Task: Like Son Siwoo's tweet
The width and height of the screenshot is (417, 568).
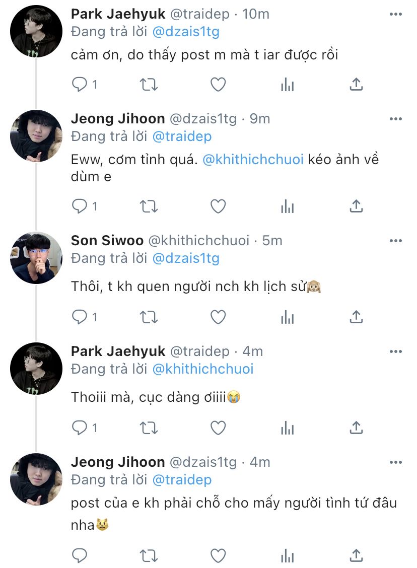Action: click(x=218, y=317)
